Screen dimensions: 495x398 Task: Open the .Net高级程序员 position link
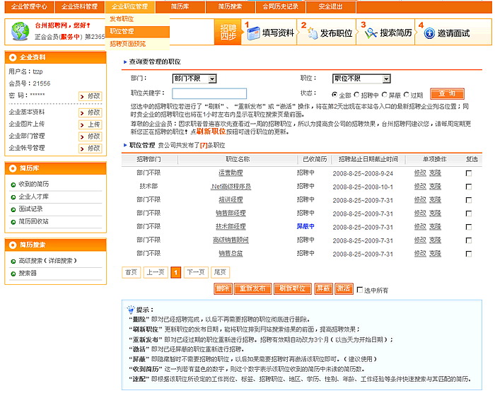coord(231,186)
